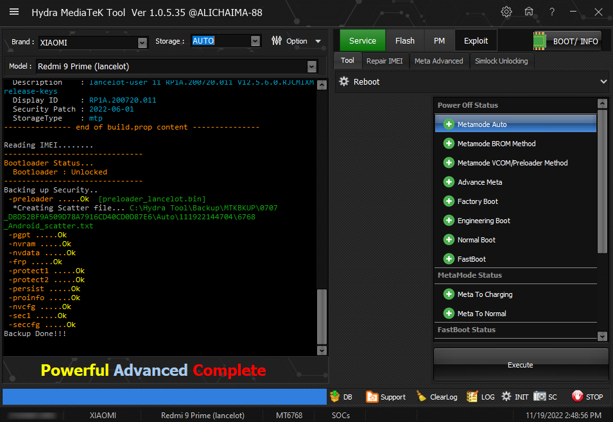Select the Metamode Auto option label

[x=482, y=124]
